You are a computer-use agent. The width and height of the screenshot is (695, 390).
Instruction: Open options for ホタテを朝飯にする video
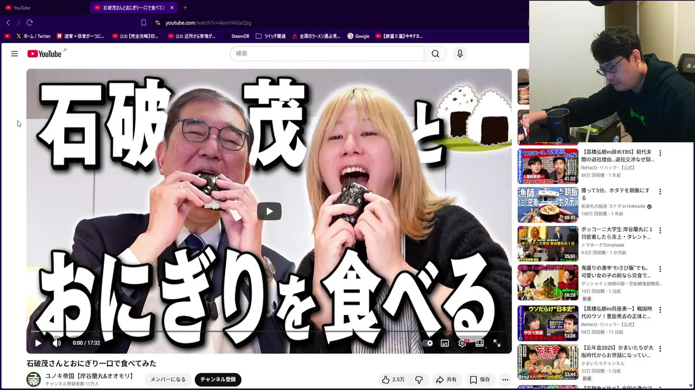(x=660, y=192)
